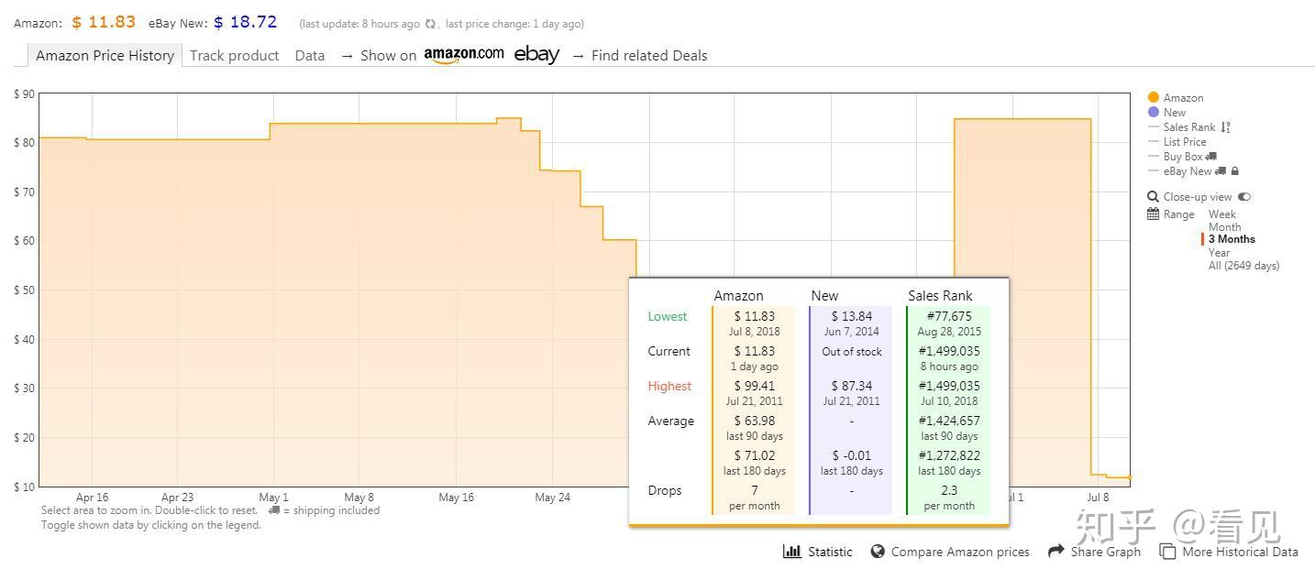Screen dimensions: 1315x580
Task: Click the Out of stock cell in New column
Action: click(851, 351)
